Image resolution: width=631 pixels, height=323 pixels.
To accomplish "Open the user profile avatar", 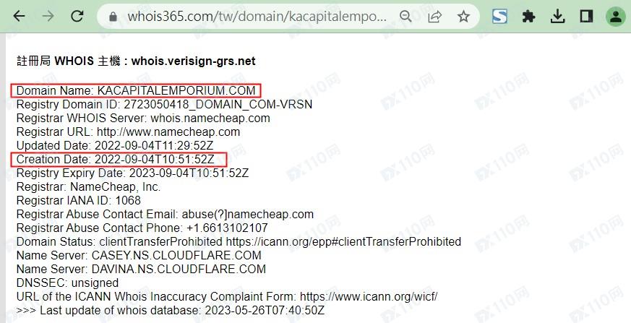I will [x=615, y=17].
